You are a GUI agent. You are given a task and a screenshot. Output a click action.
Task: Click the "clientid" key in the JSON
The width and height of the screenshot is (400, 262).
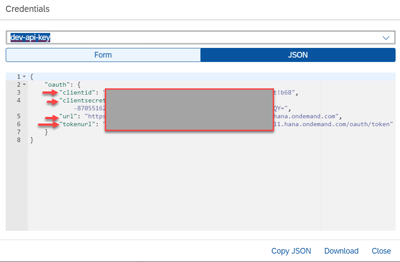79,92
